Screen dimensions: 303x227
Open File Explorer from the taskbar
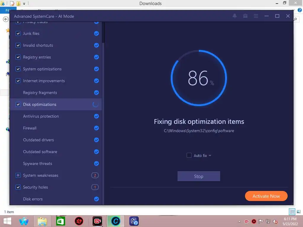pyautogui.click(x=42, y=221)
